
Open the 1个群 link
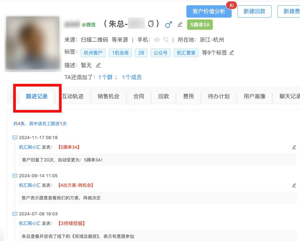pyautogui.click(x=105, y=77)
